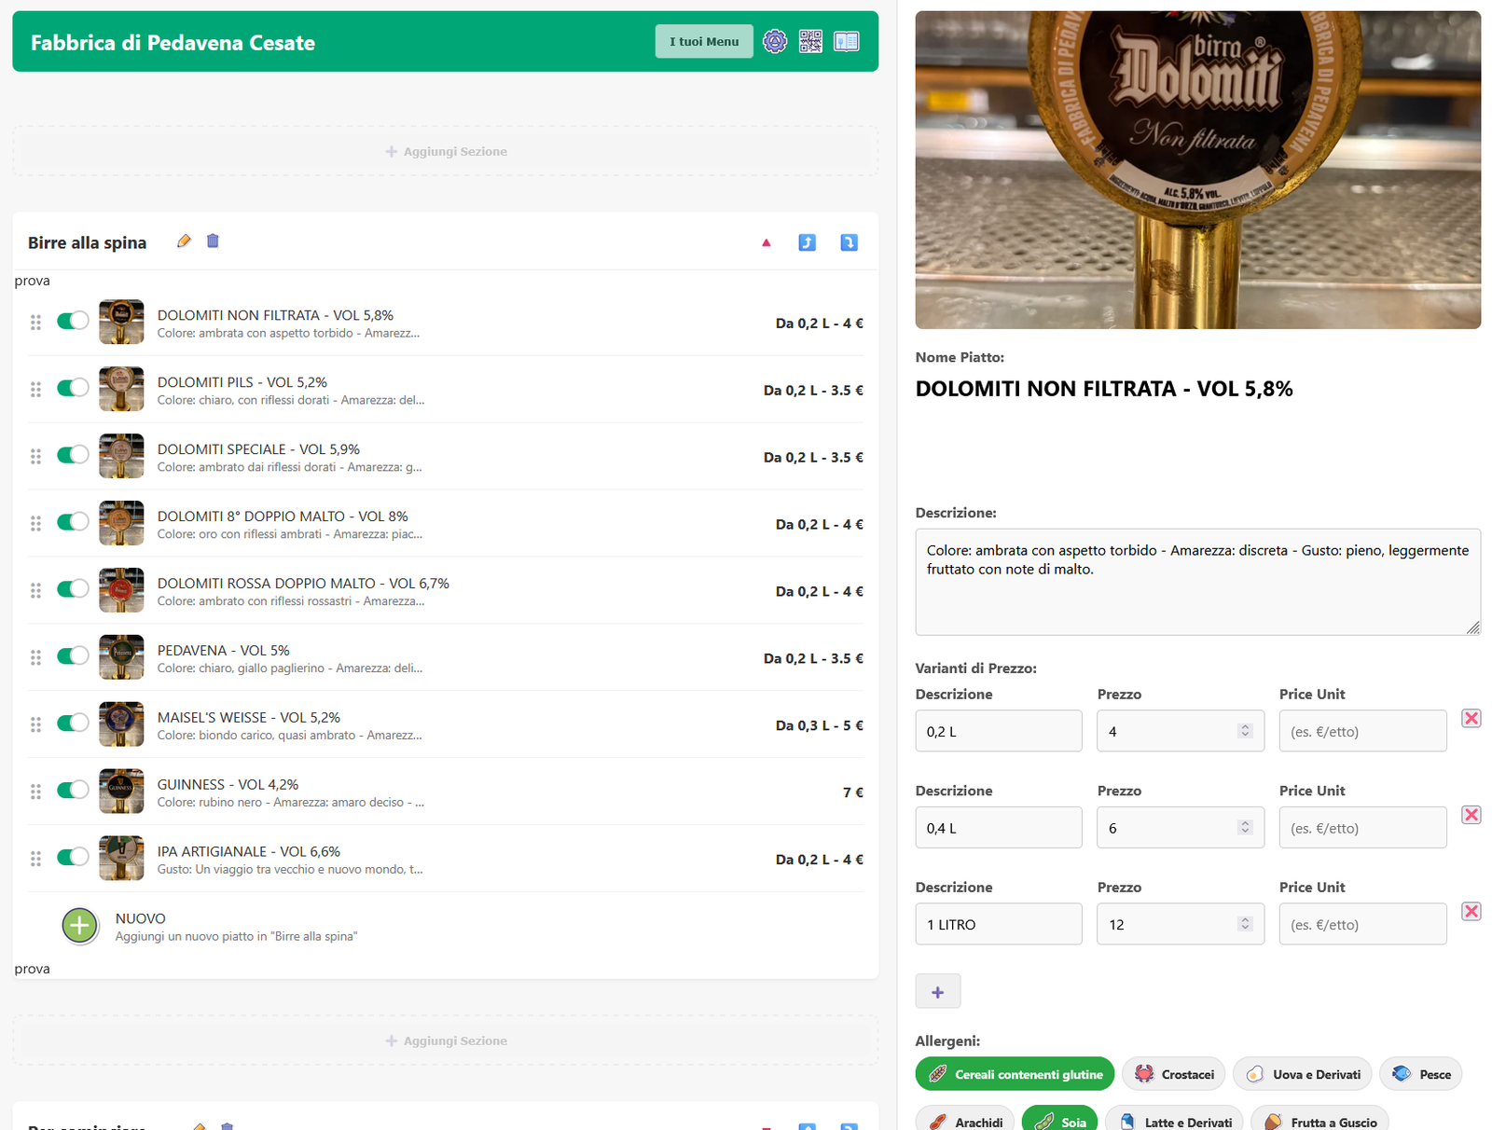Click drag handle of GUINNESS row
Screen dimensions: 1492x1130
(35, 792)
